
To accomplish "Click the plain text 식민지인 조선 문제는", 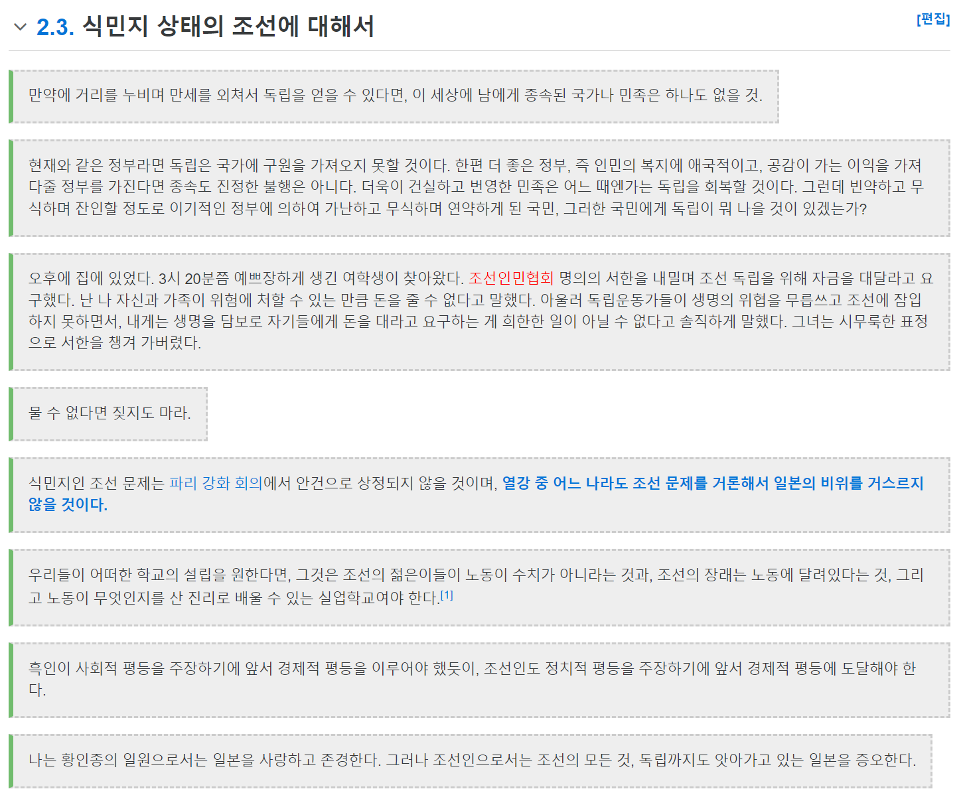I will pos(96,483).
